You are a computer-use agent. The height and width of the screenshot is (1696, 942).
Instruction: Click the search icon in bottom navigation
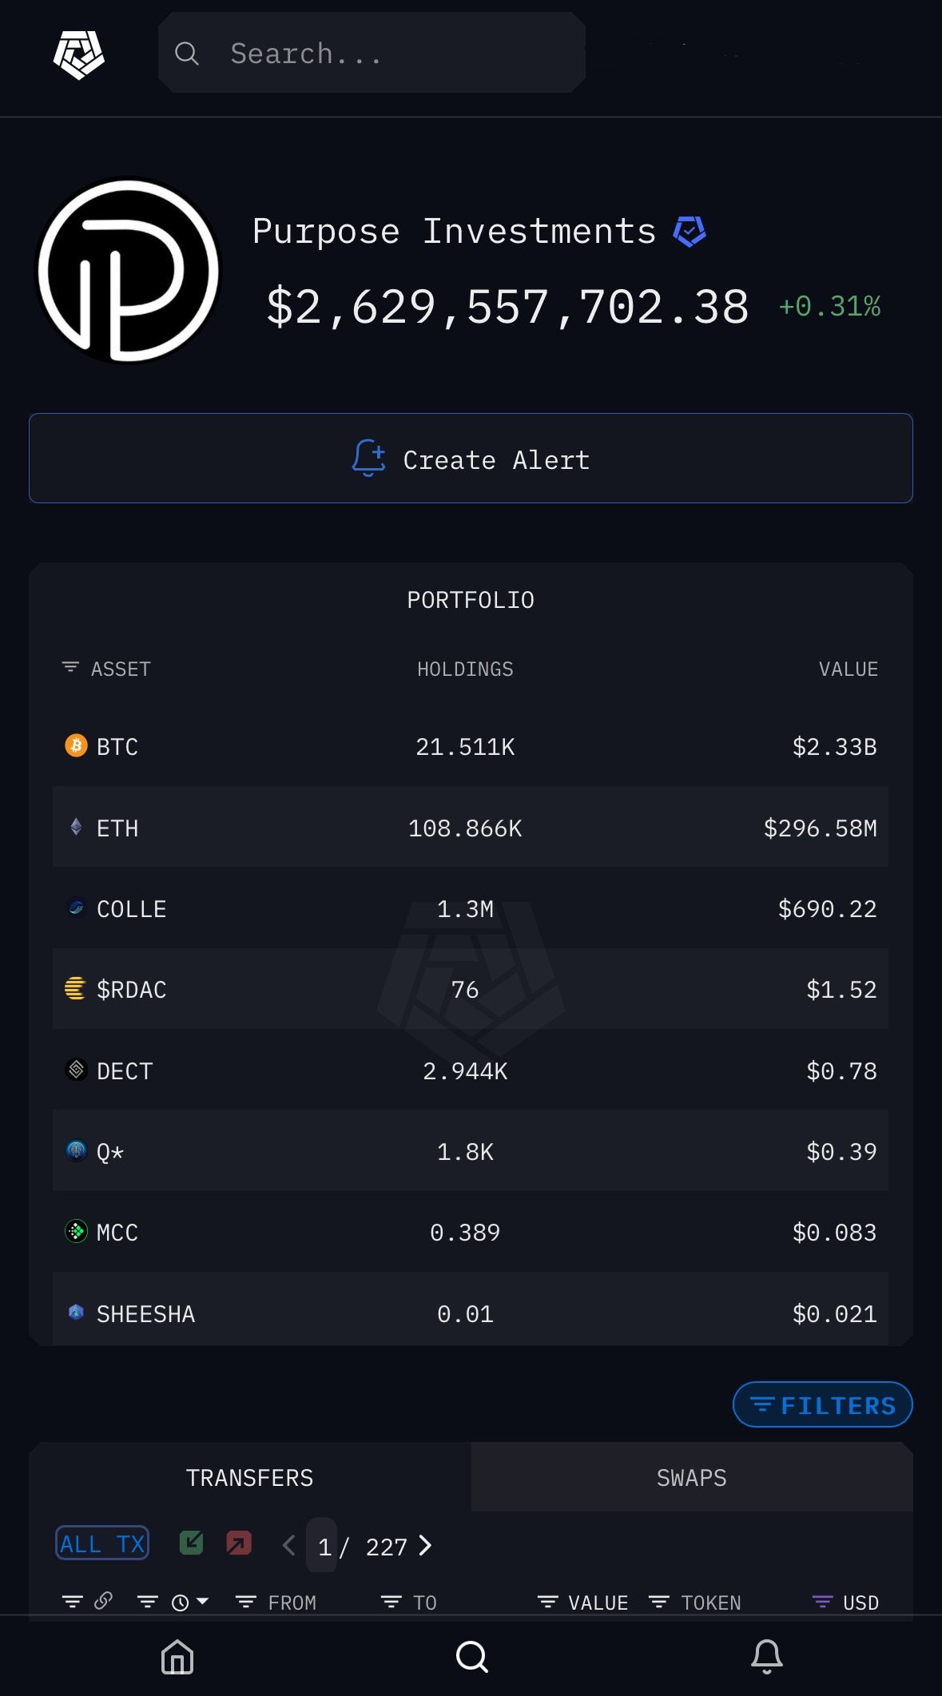pyautogui.click(x=471, y=1658)
